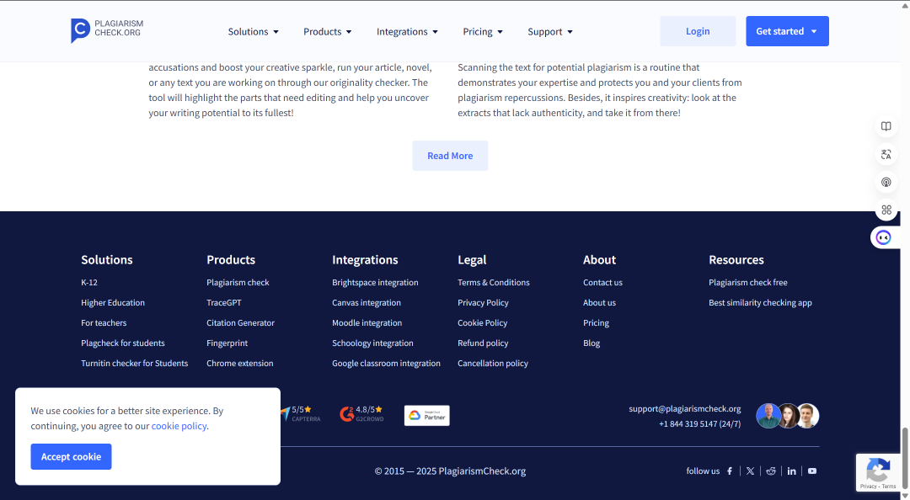
Task: Click the scrollbar down arrow
Action: 904,495
